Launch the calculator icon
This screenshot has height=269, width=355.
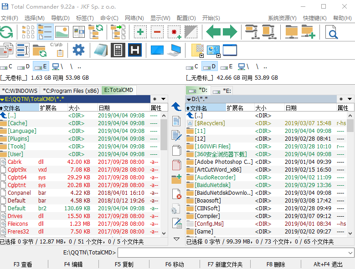(x=118, y=50)
